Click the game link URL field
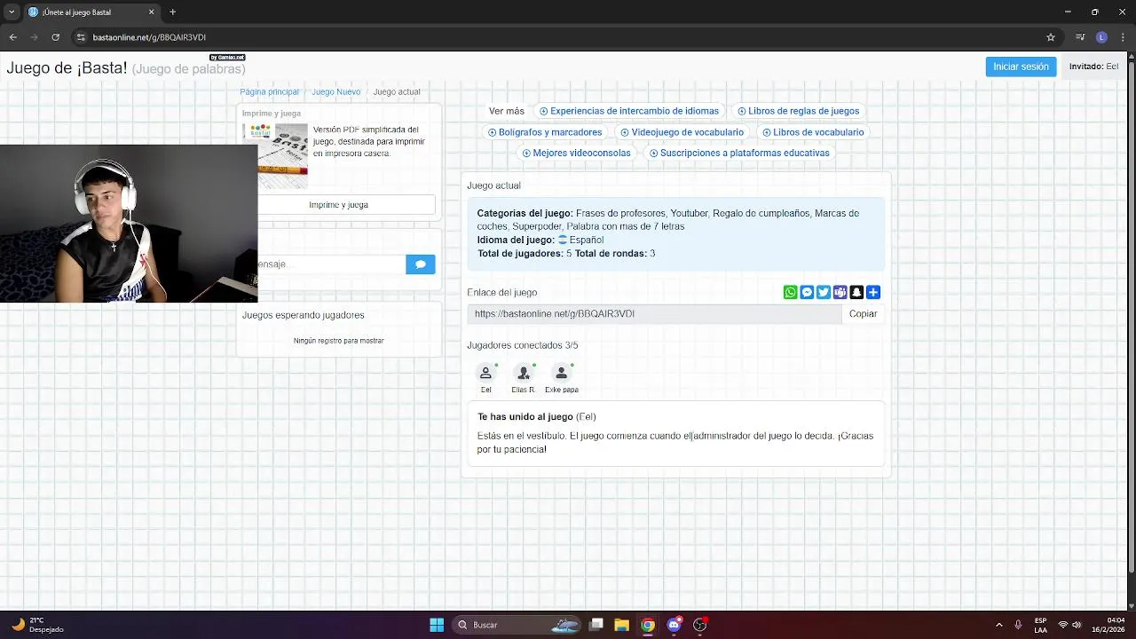 click(654, 313)
